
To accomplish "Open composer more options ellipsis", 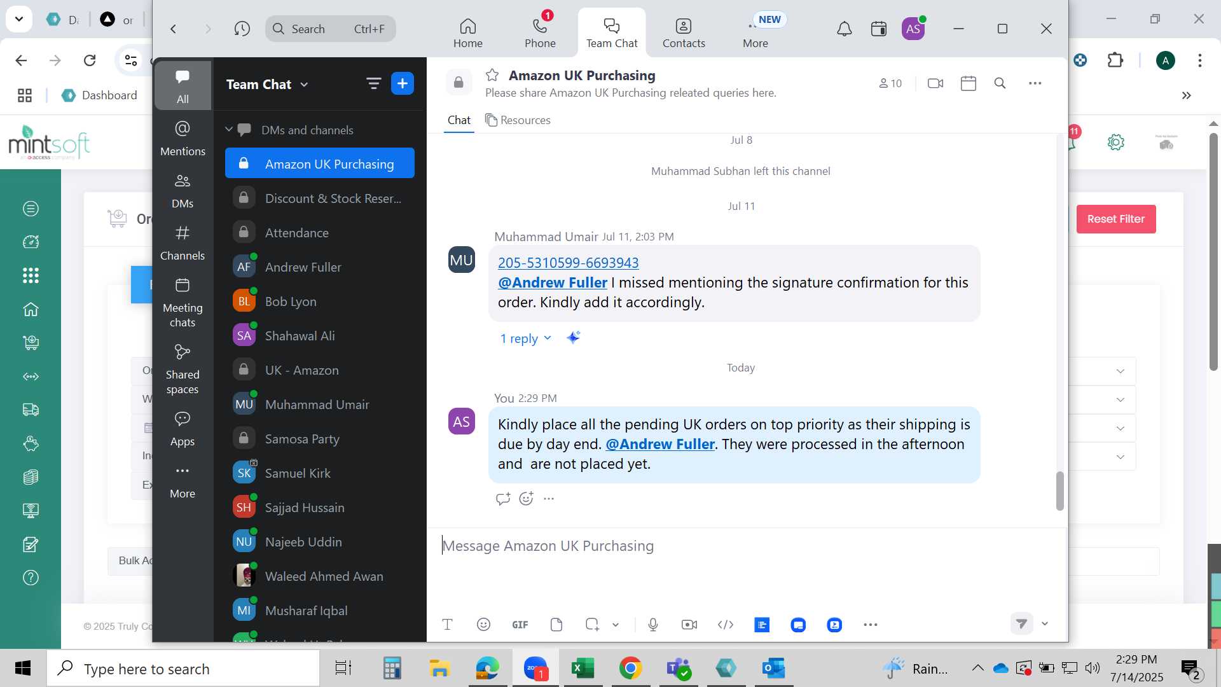I will 871,625.
